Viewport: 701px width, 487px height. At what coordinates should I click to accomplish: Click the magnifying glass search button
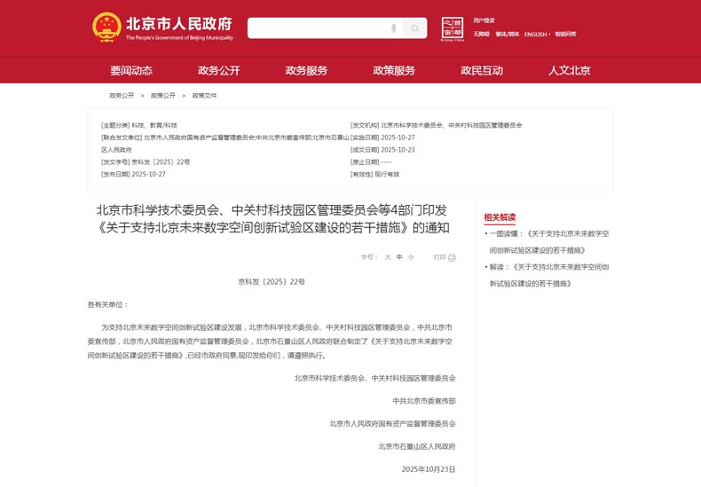coord(414,28)
